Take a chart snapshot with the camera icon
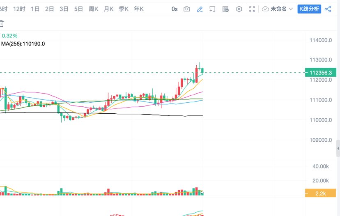Viewport: 340px width, 216px height. tap(187, 9)
